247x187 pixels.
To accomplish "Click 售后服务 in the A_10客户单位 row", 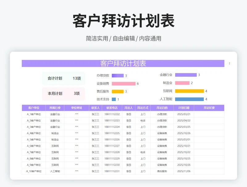I will tap(162, 171).
